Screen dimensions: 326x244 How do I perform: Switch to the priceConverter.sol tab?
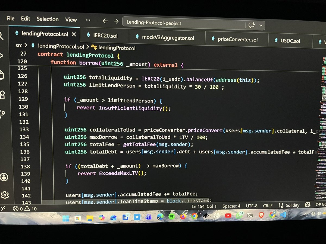(237, 39)
